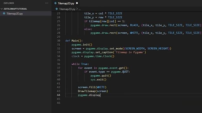Click 'SCREEN_WIDTH' in set_mode line

pyautogui.click(x=135, y=49)
